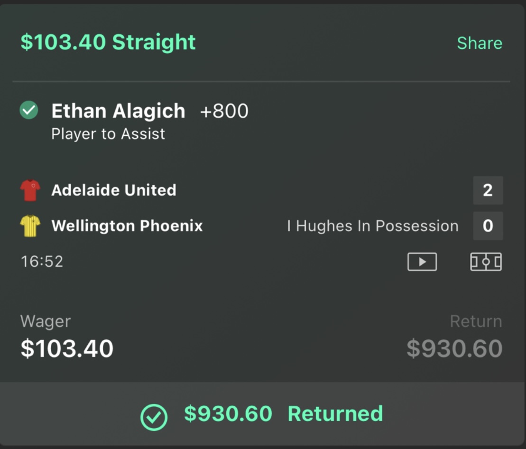Click the $103.40 wager amount
The image size is (526, 449).
point(67,349)
